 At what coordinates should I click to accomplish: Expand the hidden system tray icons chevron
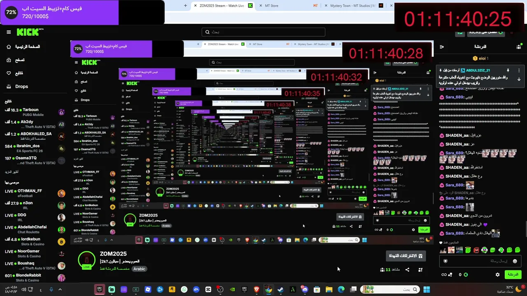(x=60, y=289)
